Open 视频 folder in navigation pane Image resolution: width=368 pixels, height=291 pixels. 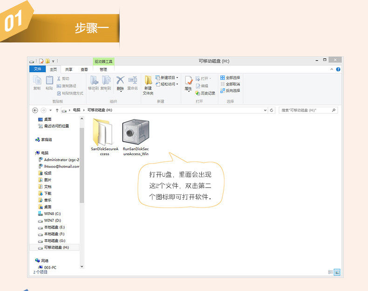click(x=45, y=173)
